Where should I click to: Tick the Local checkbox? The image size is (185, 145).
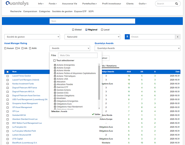click(102, 30)
